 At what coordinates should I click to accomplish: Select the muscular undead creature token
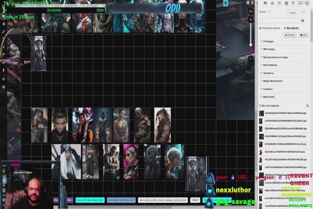[142, 125]
